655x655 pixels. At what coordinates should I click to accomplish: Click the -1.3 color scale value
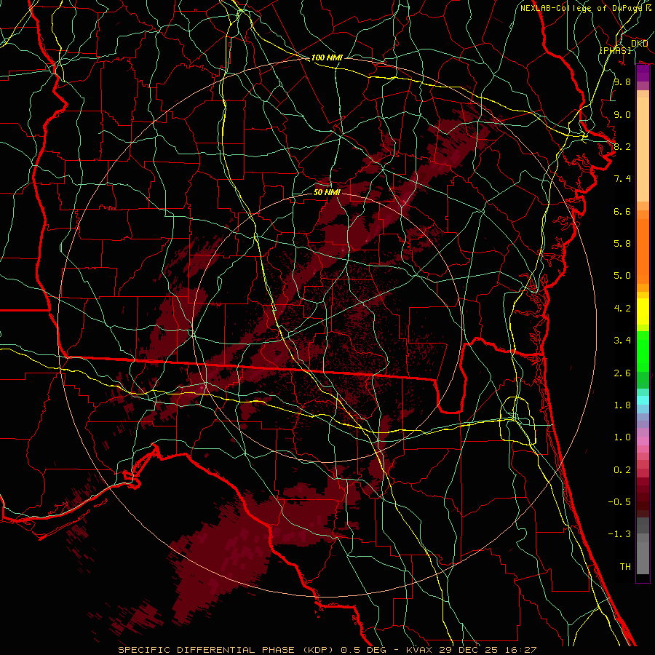tap(619, 534)
